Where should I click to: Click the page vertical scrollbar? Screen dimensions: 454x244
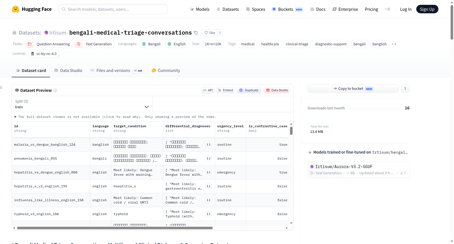[452, 22]
